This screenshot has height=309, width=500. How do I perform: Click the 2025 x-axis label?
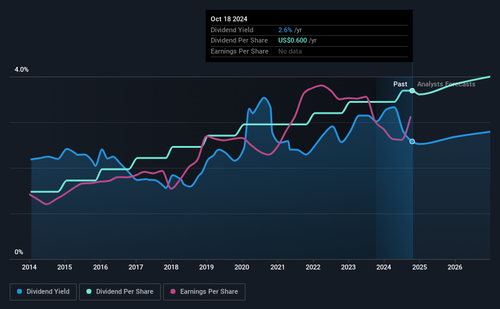click(420, 267)
